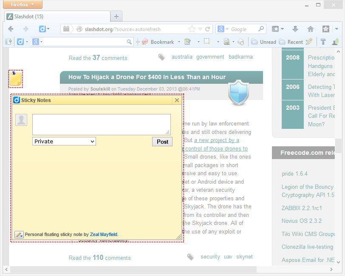Click the security shield topic icon
This screenshot has height=276, width=345.
click(x=238, y=93)
